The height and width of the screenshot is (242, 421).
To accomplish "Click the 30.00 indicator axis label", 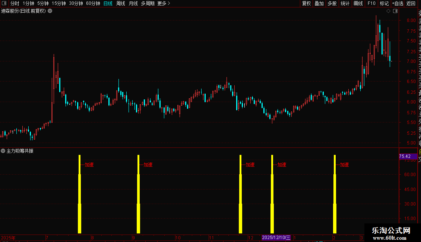I will click(410, 204).
